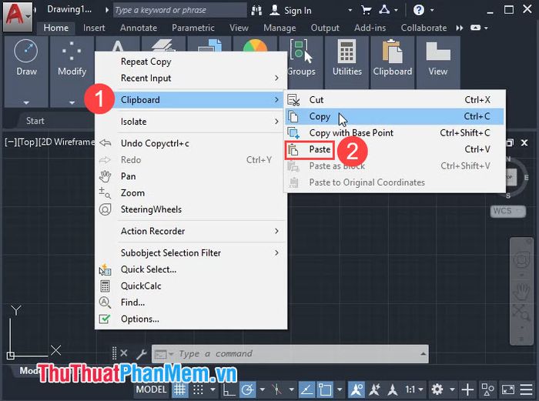Open the WCS coordinate system dropdown
This screenshot has height=401, width=539.
(508, 211)
